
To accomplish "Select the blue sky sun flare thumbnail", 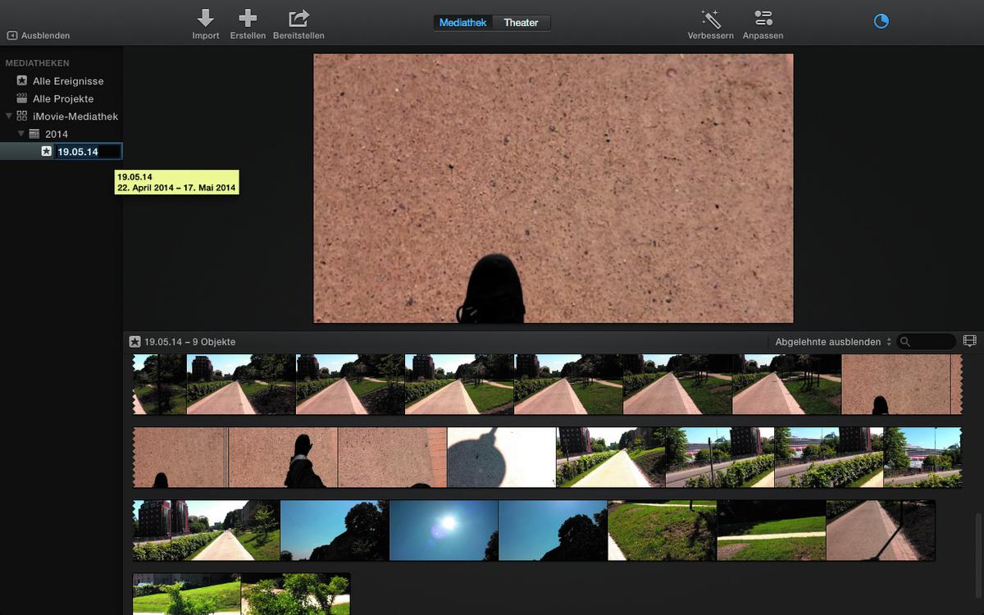I will (x=444, y=531).
